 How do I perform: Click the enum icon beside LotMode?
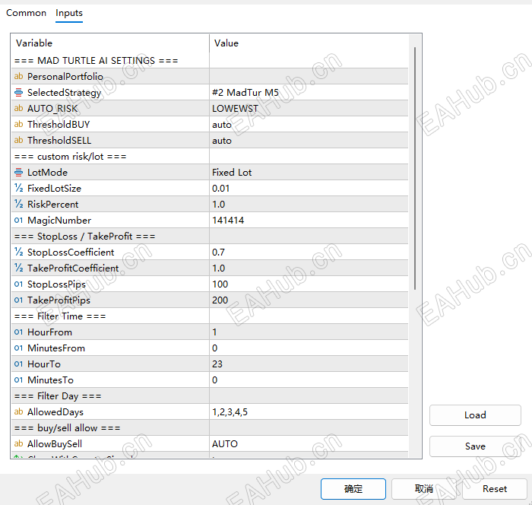click(x=19, y=172)
